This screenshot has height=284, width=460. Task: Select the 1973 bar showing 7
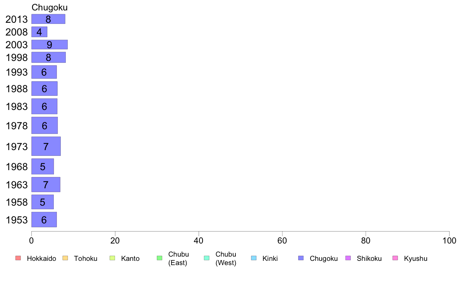click(46, 146)
